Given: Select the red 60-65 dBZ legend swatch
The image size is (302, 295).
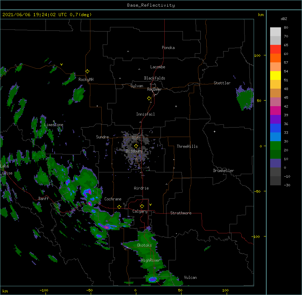Looking at the screenshot, I should (x=275, y=49).
